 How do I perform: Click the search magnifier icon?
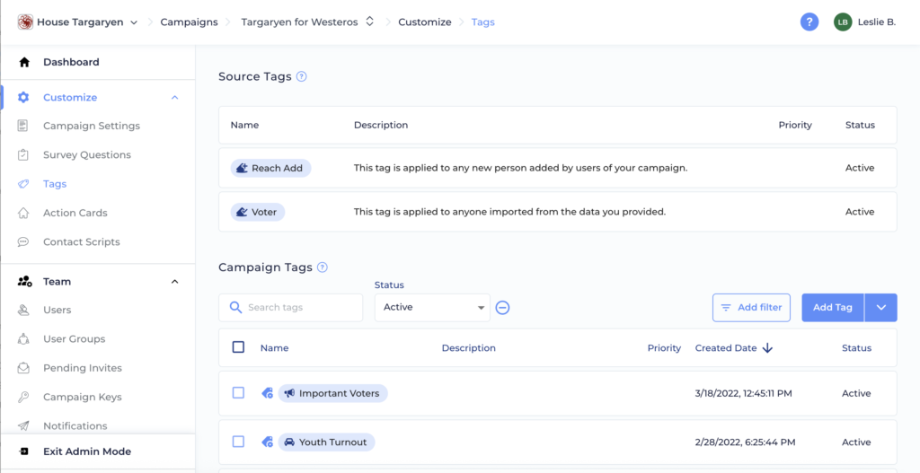236,308
